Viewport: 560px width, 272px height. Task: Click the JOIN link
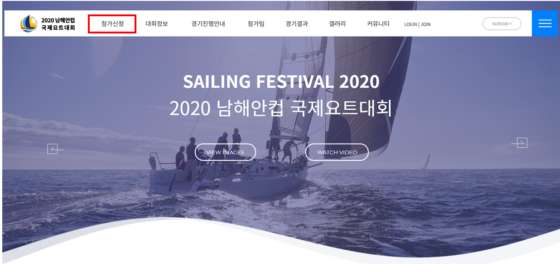pyautogui.click(x=425, y=24)
